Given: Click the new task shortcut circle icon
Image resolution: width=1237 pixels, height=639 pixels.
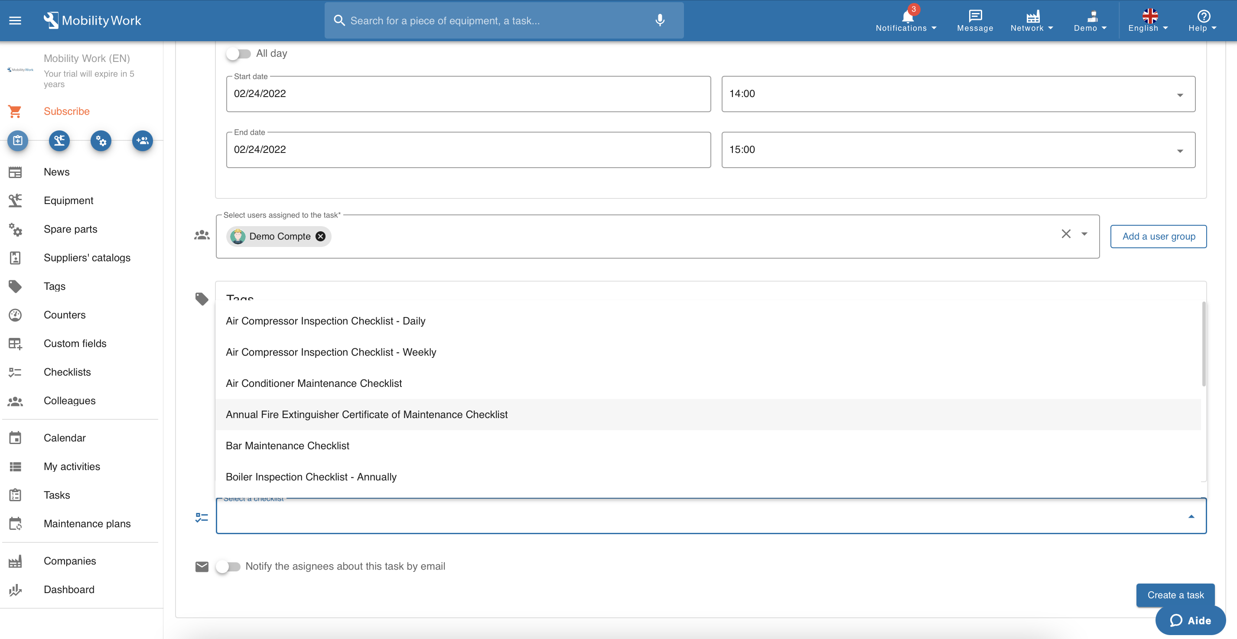Looking at the screenshot, I should click(18, 141).
